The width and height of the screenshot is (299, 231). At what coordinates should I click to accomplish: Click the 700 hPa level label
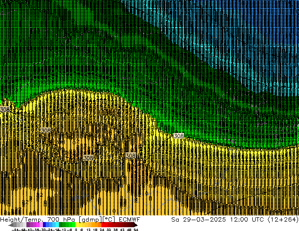61,220
